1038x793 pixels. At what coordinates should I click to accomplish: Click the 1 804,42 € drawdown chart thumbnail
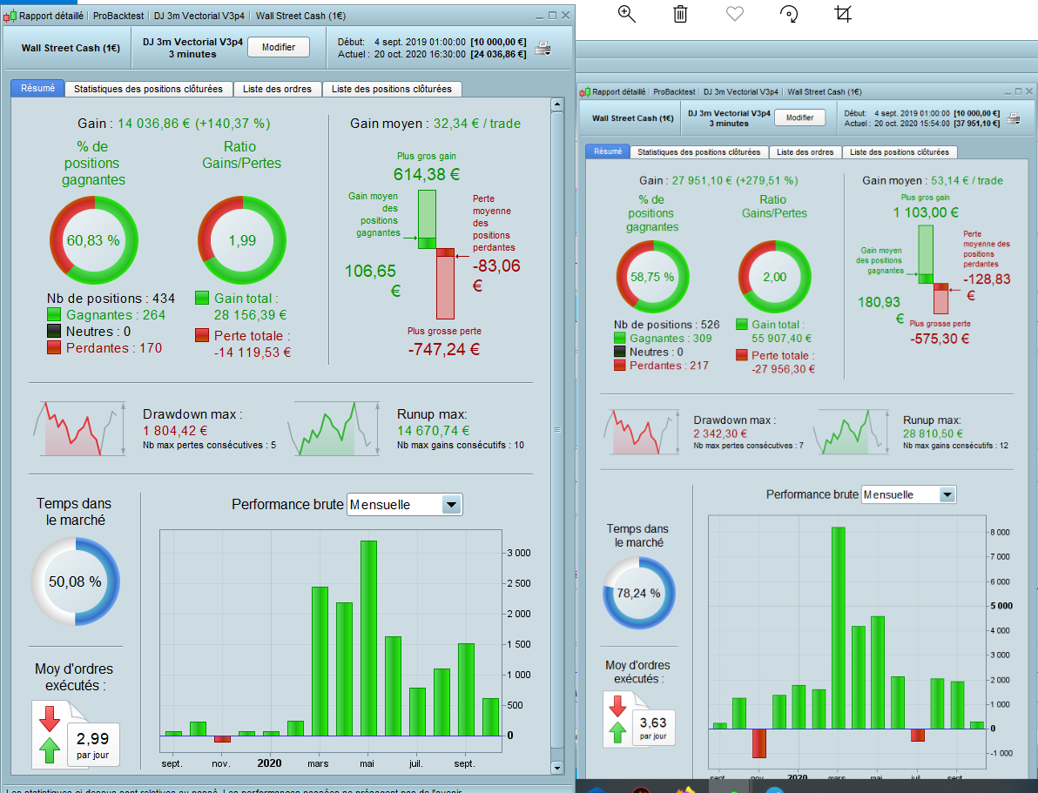(x=79, y=428)
